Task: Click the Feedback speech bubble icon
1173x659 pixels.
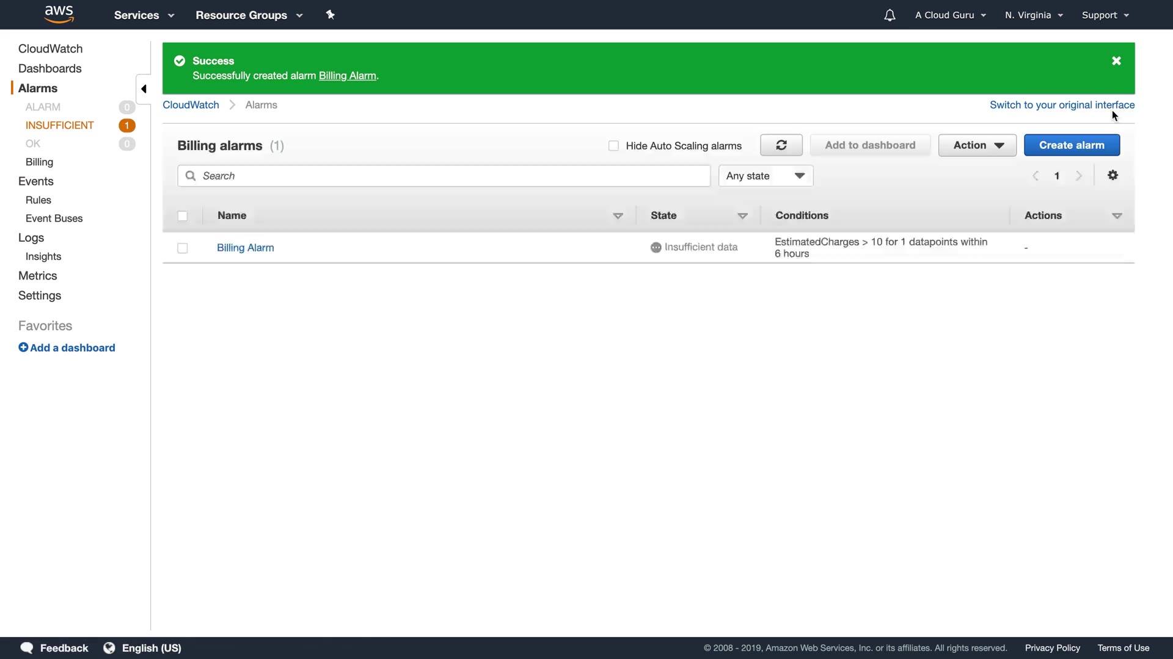Action: point(26,648)
